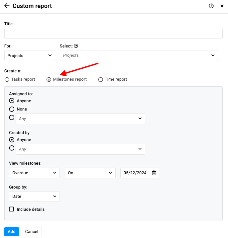Open the For Projects dropdown

(x=30, y=55)
